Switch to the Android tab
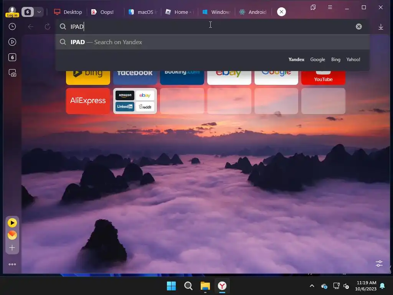Image resolution: width=393 pixels, height=295 pixels. tap(253, 12)
